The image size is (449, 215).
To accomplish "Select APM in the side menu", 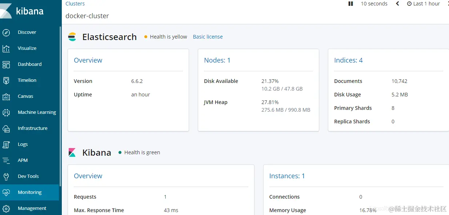I will click(23, 160).
